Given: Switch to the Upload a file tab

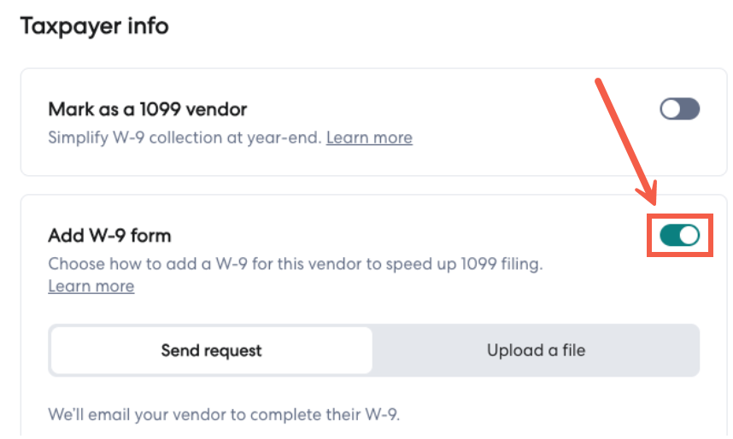Looking at the screenshot, I should click(x=536, y=350).
